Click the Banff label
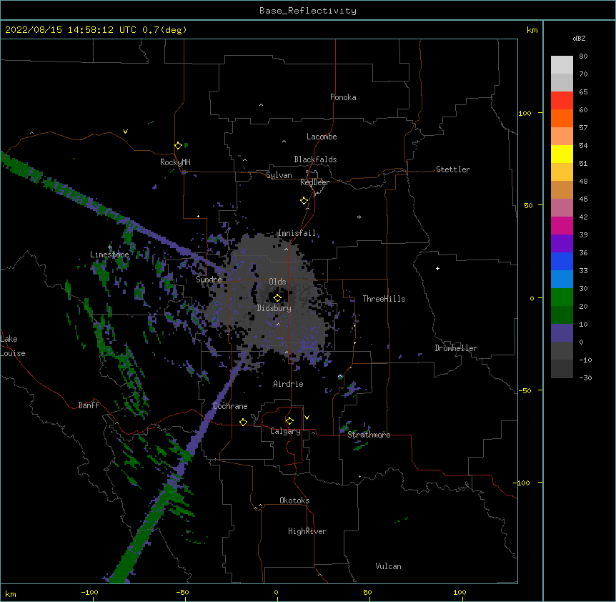 pos(89,405)
